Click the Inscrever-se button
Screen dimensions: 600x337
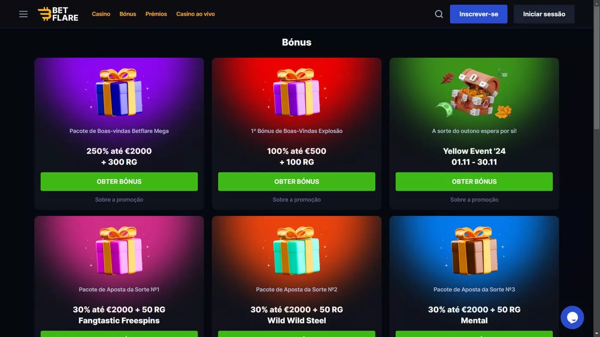pyautogui.click(x=479, y=14)
